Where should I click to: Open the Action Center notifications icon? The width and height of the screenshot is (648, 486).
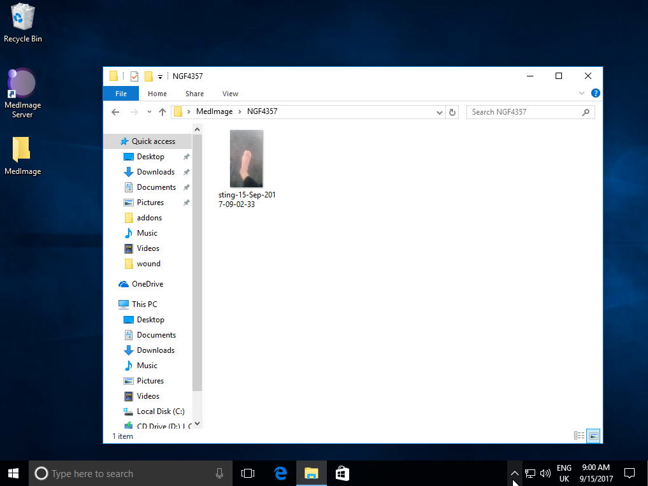pos(630,474)
